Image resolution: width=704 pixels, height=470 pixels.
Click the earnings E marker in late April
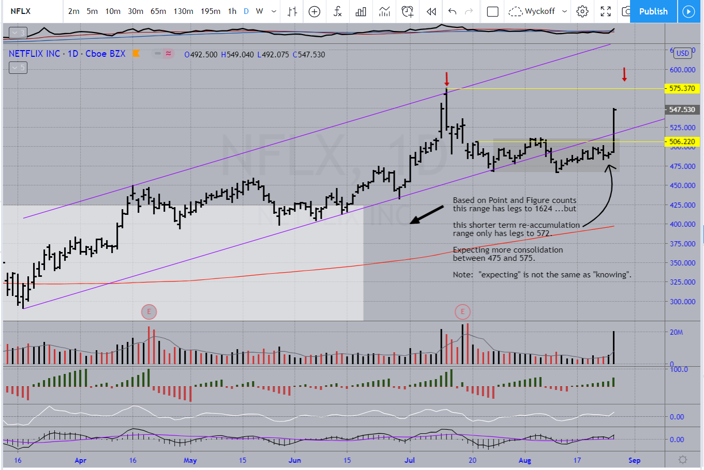(149, 311)
